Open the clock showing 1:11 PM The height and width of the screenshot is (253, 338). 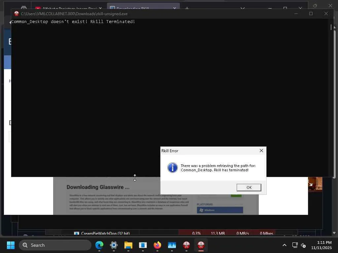321,245
